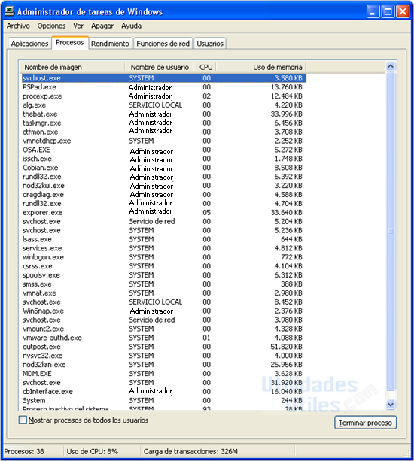The image size is (414, 461).
Task: Select the nvsvc32.exe process
Action: (163, 356)
